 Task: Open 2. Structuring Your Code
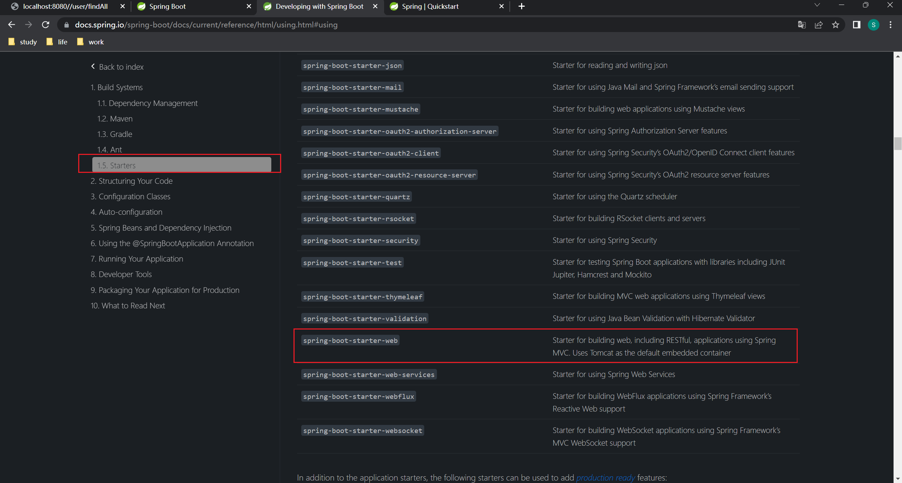click(131, 181)
